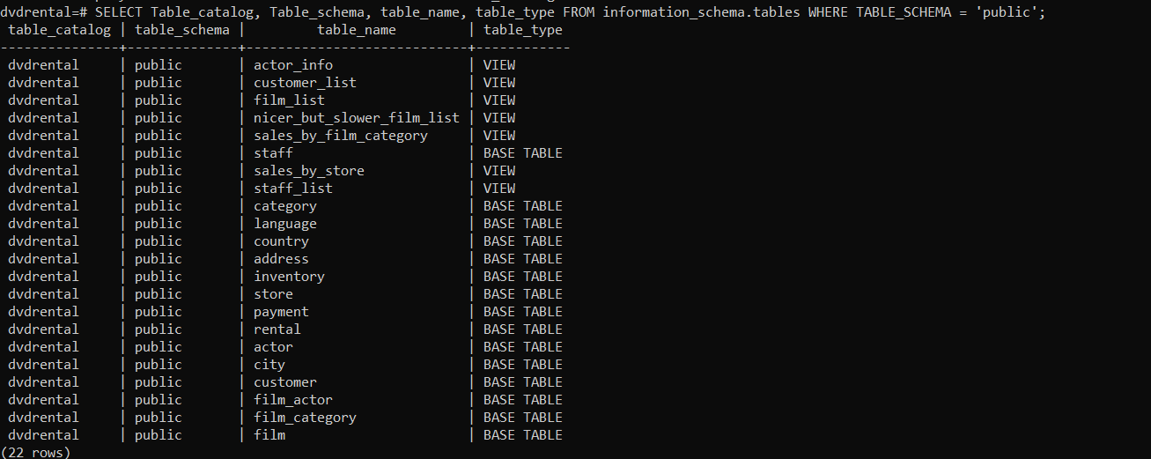Click the inventory table name

pyautogui.click(x=289, y=277)
